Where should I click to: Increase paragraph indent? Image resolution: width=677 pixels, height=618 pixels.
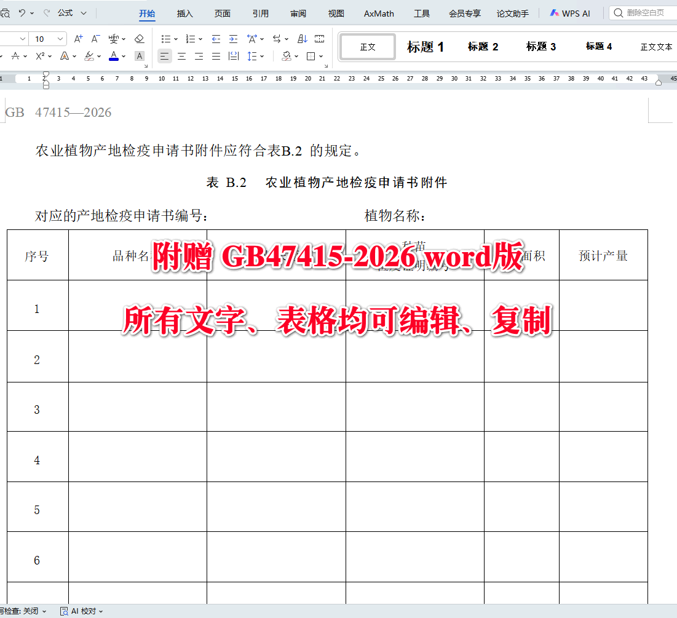click(233, 39)
